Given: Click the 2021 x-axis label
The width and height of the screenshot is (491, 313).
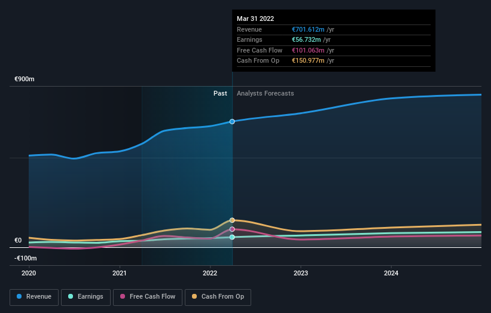Looking at the screenshot, I should pos(119,273).
